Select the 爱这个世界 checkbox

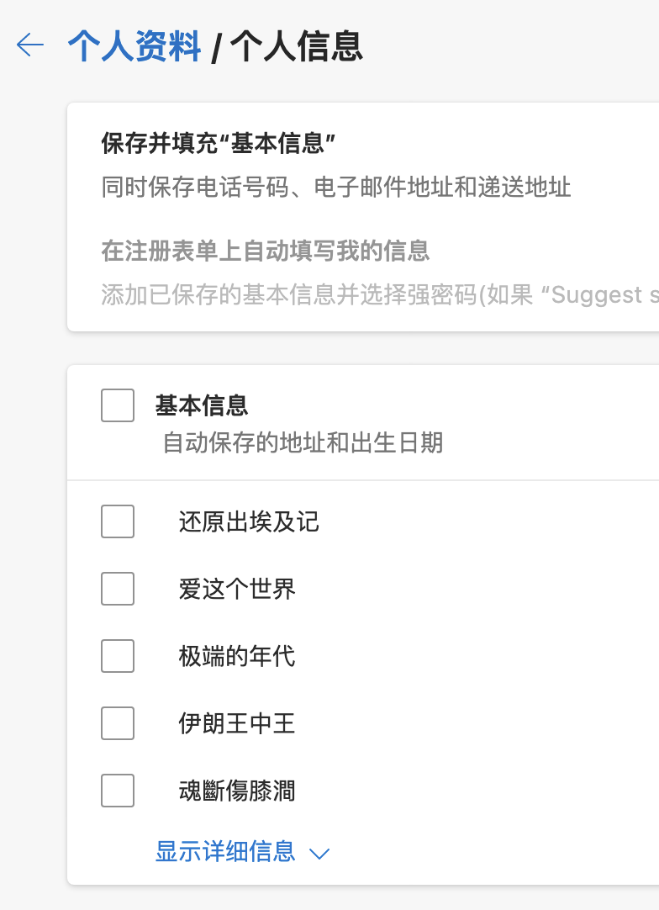click(x=118, y=589)
